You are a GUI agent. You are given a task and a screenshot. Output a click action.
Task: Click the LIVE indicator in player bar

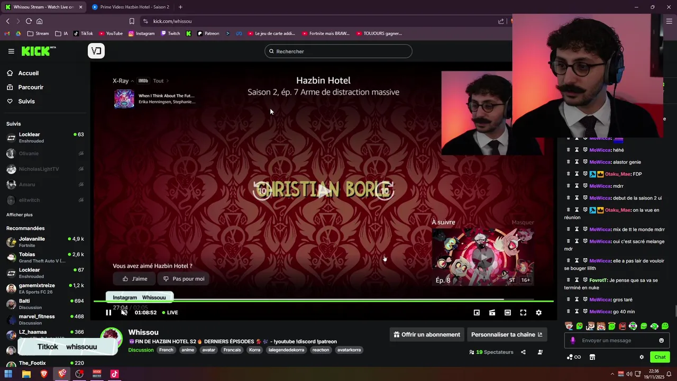pos(170,313)
